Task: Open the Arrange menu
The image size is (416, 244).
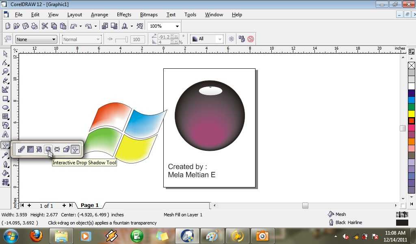Action: tap(100, 15)
